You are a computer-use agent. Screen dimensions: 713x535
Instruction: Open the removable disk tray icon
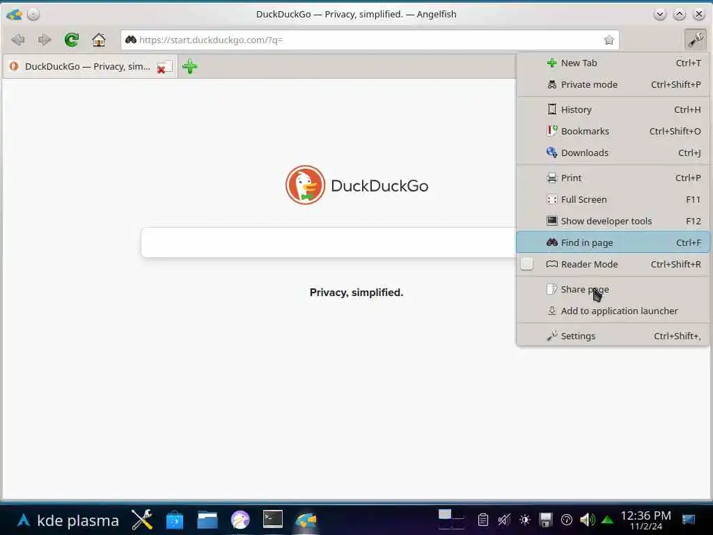(x=546, y=520)
